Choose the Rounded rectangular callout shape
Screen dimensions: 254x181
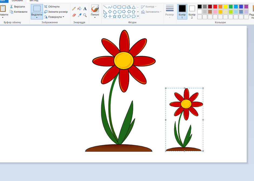(124, 16)
